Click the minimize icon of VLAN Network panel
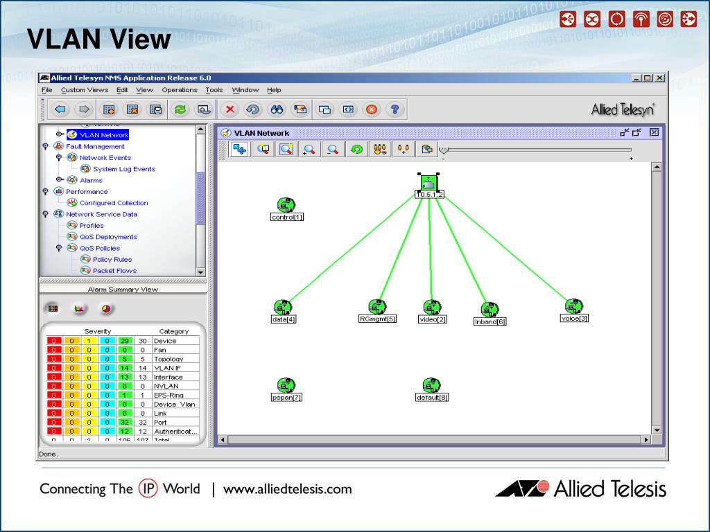The image size is (710, 532). coord(625,132)
